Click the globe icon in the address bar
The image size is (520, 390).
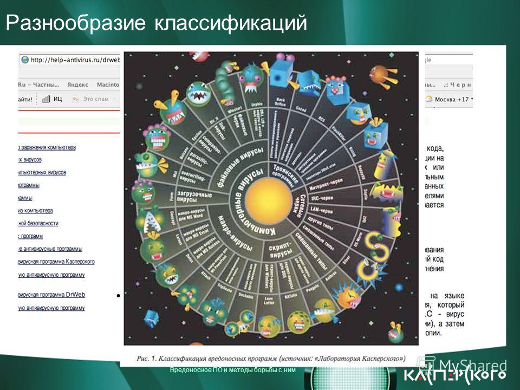click(x=25, y=60)
